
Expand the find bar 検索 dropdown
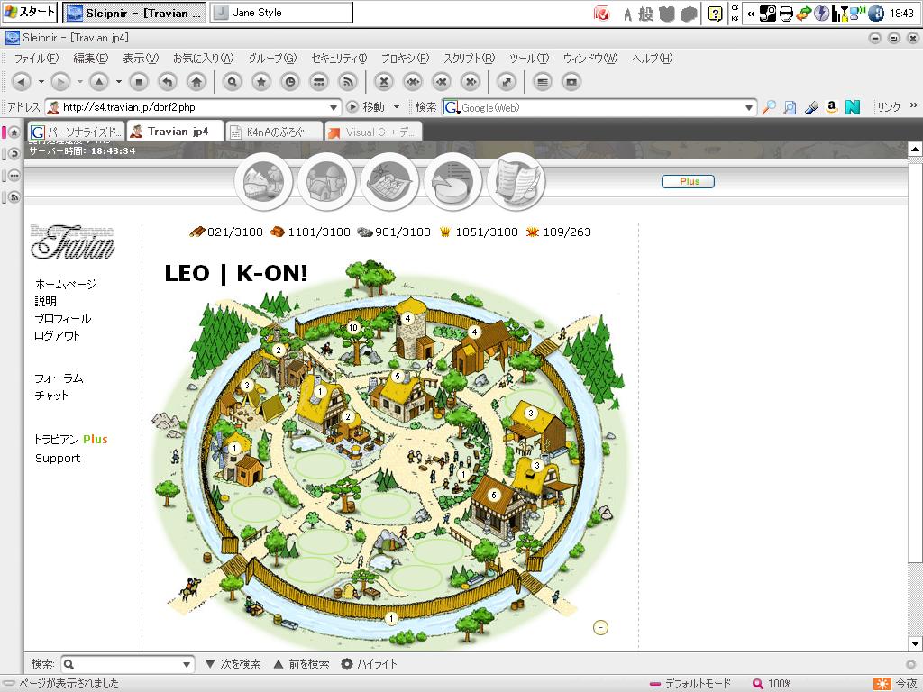pos(187,664)
